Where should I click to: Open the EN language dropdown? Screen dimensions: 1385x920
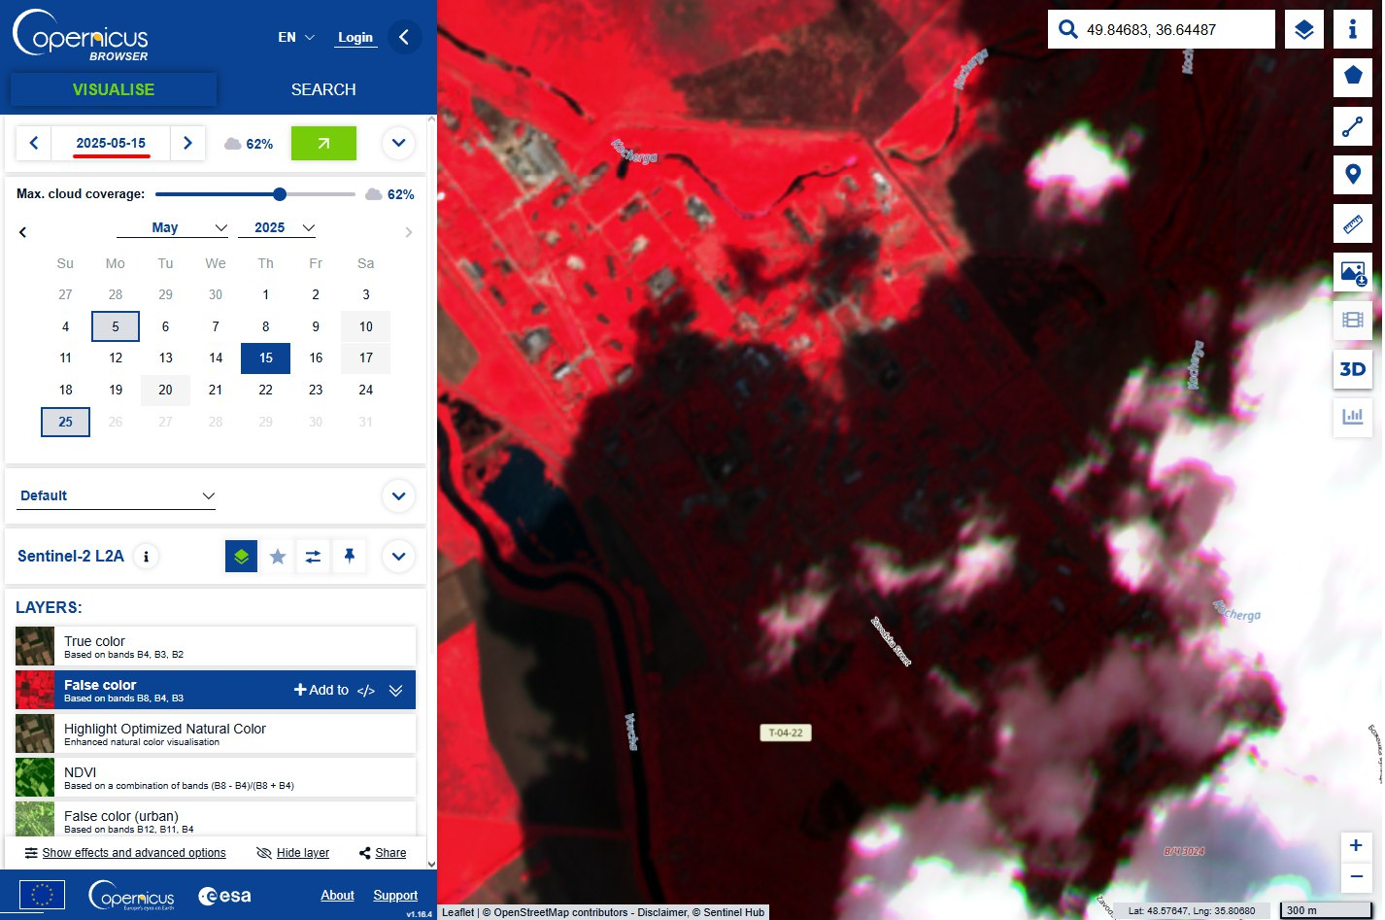pyautogui.click(x=296, y=38)
